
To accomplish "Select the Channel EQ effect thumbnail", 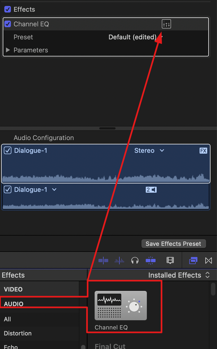I will tap(120, 306).
